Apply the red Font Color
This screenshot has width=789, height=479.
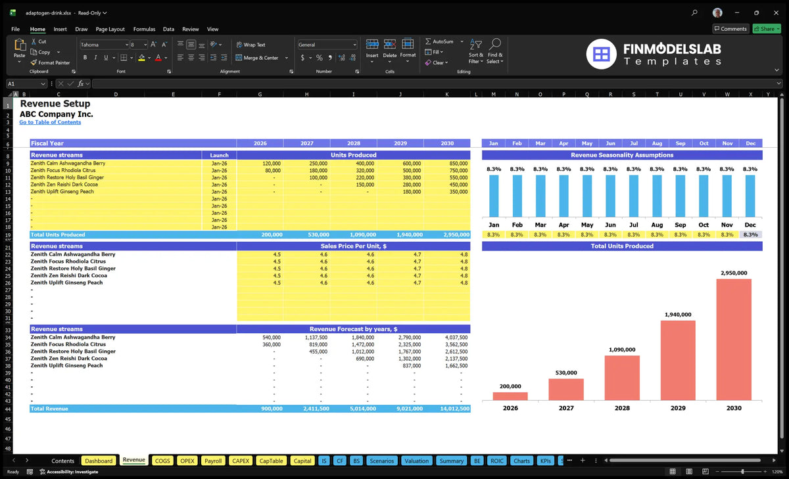coord(158,58)
